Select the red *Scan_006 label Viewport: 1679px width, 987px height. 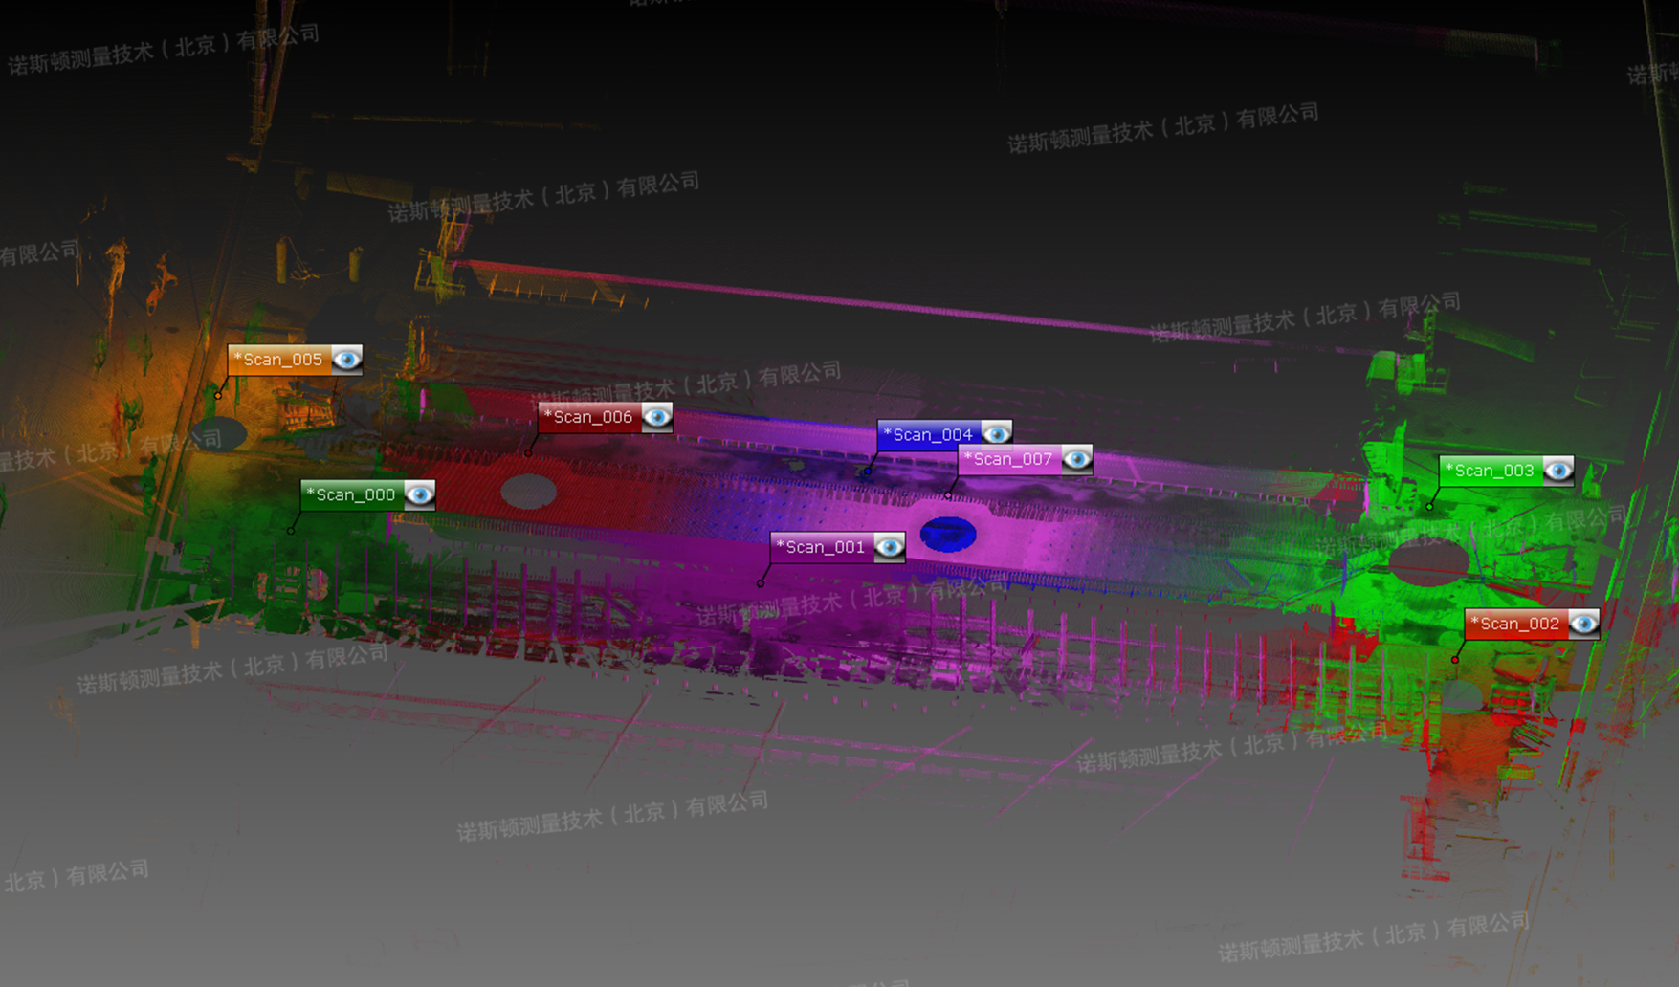(x=589, y=417)
